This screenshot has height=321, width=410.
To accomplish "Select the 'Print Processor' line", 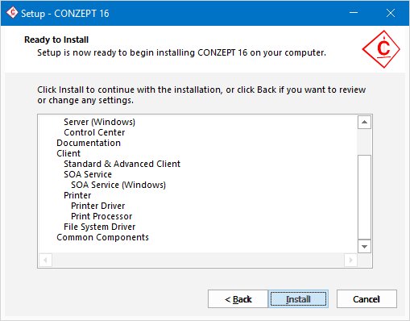I will click(101, 216).
